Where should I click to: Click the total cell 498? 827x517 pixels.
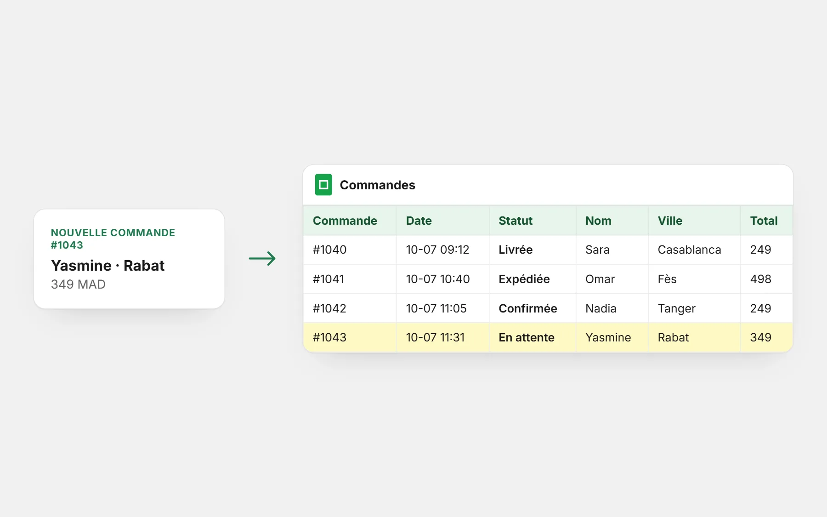766,279
